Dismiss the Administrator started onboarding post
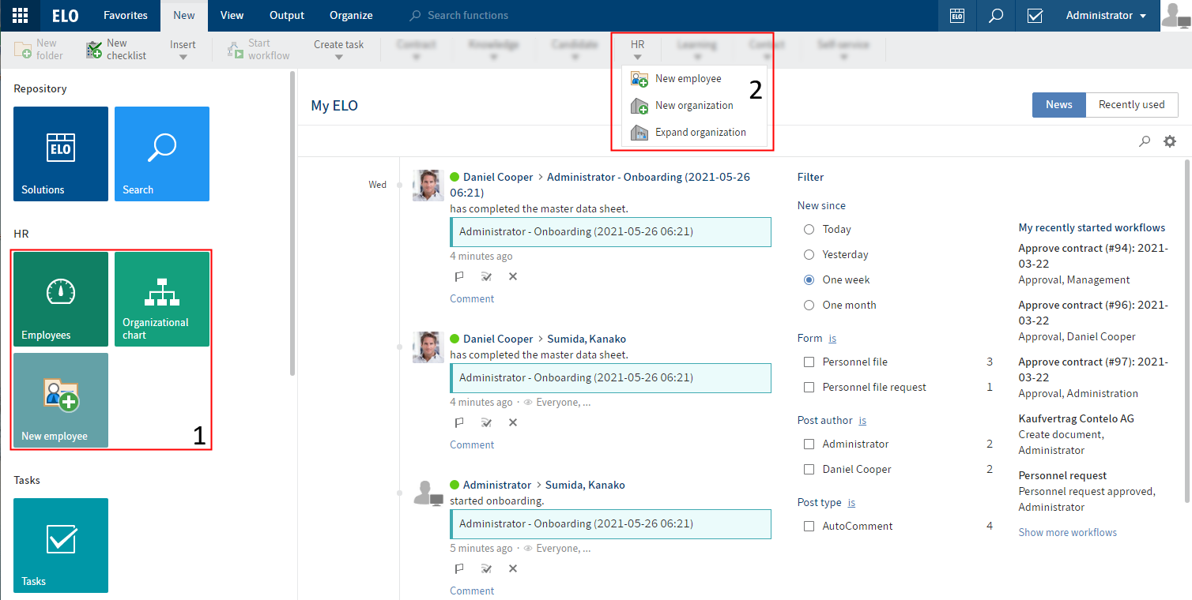 513,568
